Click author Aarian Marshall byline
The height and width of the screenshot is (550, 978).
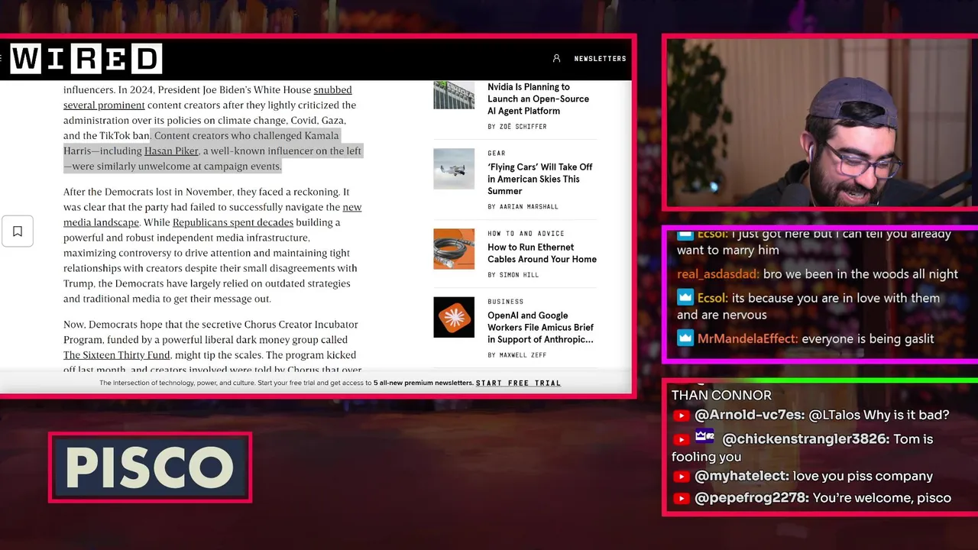coord(523,207)
